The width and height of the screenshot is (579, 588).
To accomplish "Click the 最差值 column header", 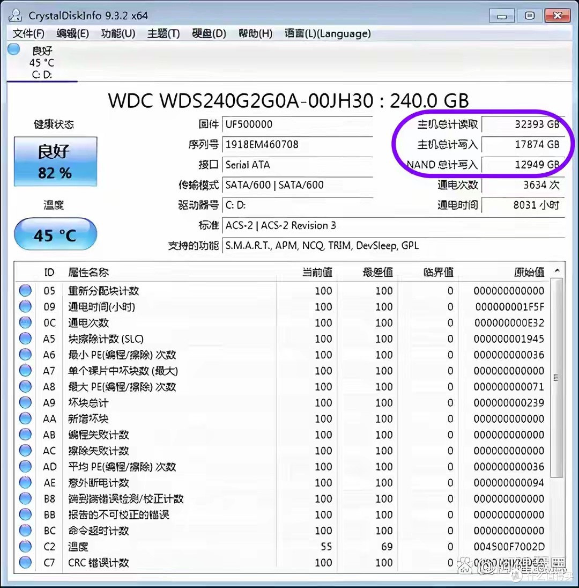I will click(378, 272).
